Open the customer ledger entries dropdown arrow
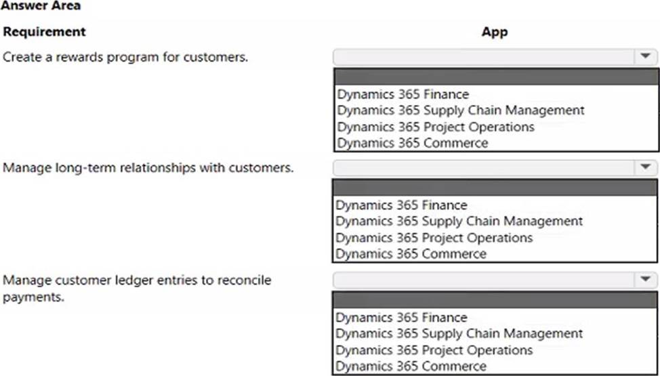This screenshot has width=660, height=376. [x=646, y=280]
